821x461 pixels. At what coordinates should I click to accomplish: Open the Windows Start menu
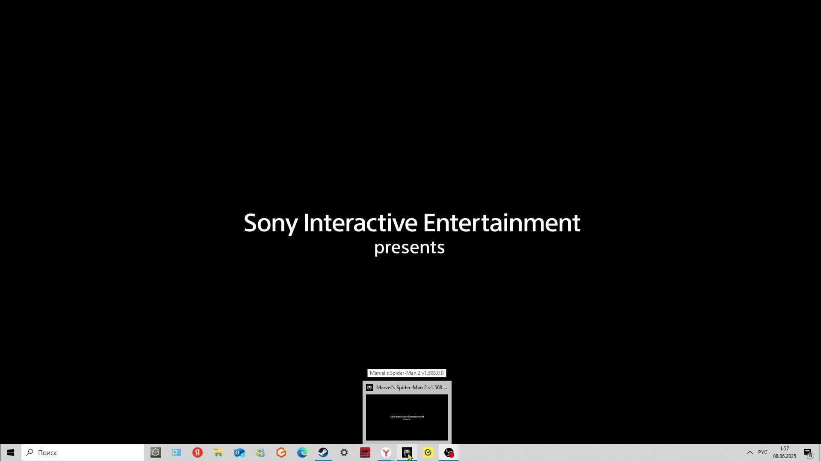pos(10,452)
